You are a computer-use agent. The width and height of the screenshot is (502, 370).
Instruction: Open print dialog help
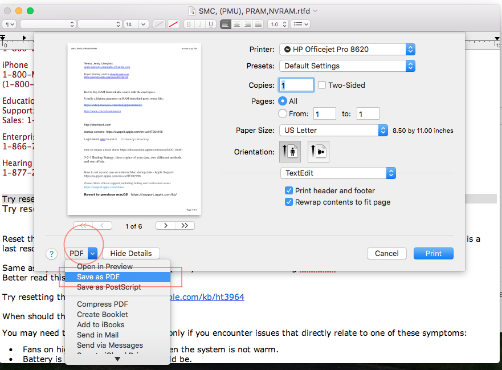[51, 254]
